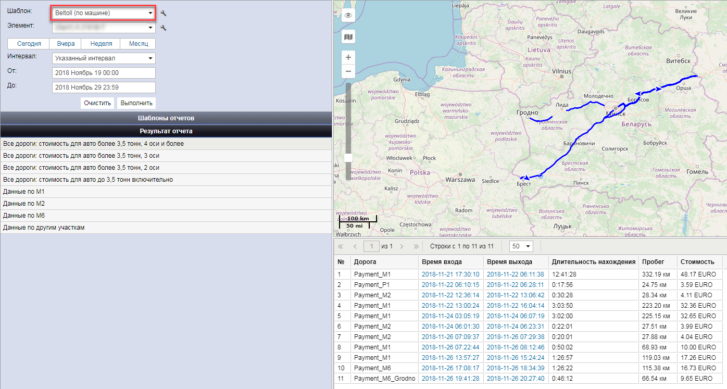Expand the Интервал dropdown
The image size is (727, 389).
(104, 58)
